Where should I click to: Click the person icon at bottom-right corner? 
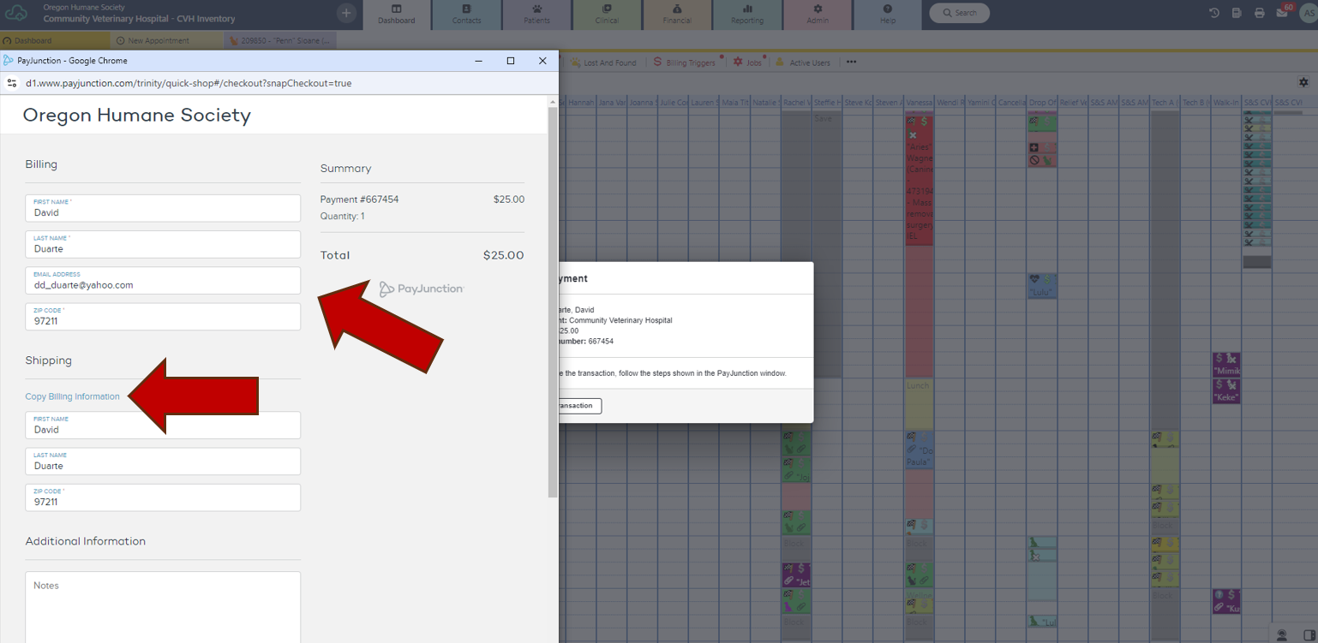[x=1282, y=634]
